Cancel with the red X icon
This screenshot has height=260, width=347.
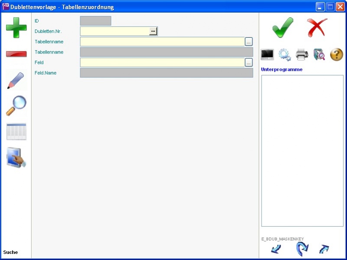tap(317, 28)
